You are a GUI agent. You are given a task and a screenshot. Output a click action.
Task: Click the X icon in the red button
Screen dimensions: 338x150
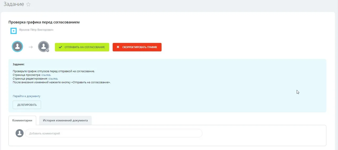click(x=118, y=47)
